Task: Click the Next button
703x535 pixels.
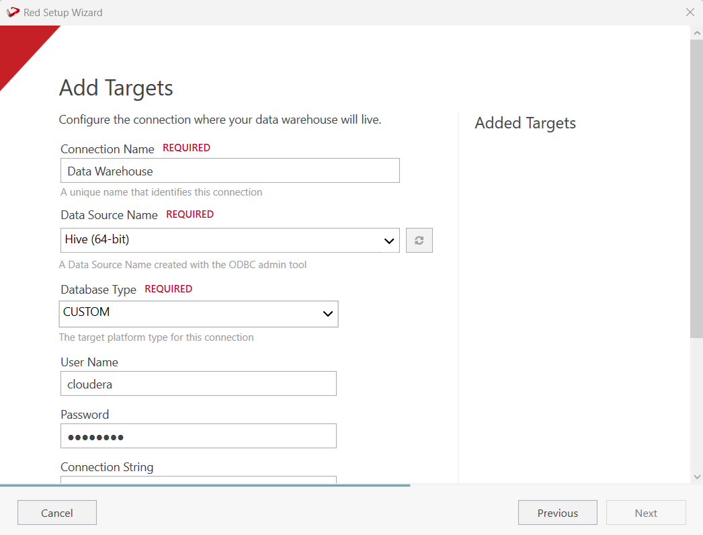Action: tap(645, 513)
